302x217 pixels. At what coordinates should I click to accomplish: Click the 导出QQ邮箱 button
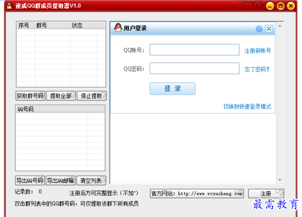pos(61,180)
